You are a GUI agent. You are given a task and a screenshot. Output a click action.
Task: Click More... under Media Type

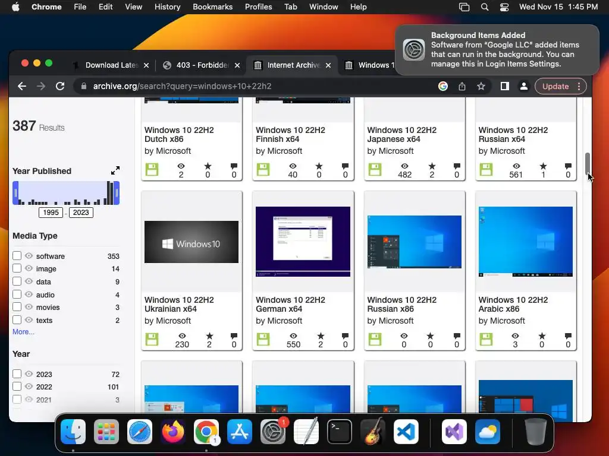pos(23,332)
